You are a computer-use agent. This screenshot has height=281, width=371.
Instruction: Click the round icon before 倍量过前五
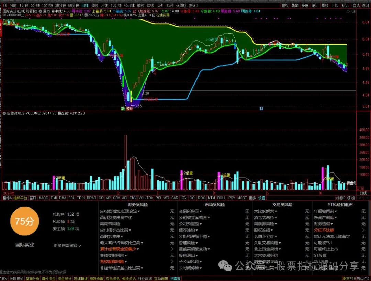click(x=4, y=113)
